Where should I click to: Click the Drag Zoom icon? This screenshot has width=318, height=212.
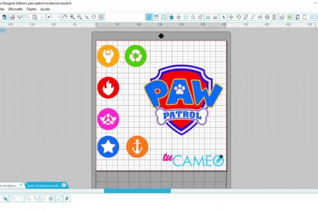[94, 17]
